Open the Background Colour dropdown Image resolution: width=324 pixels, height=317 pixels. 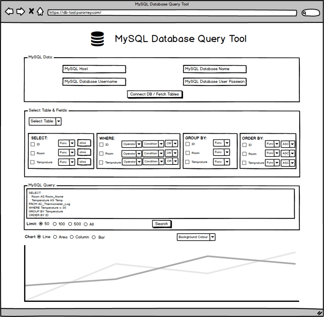[x=196, y=237]
